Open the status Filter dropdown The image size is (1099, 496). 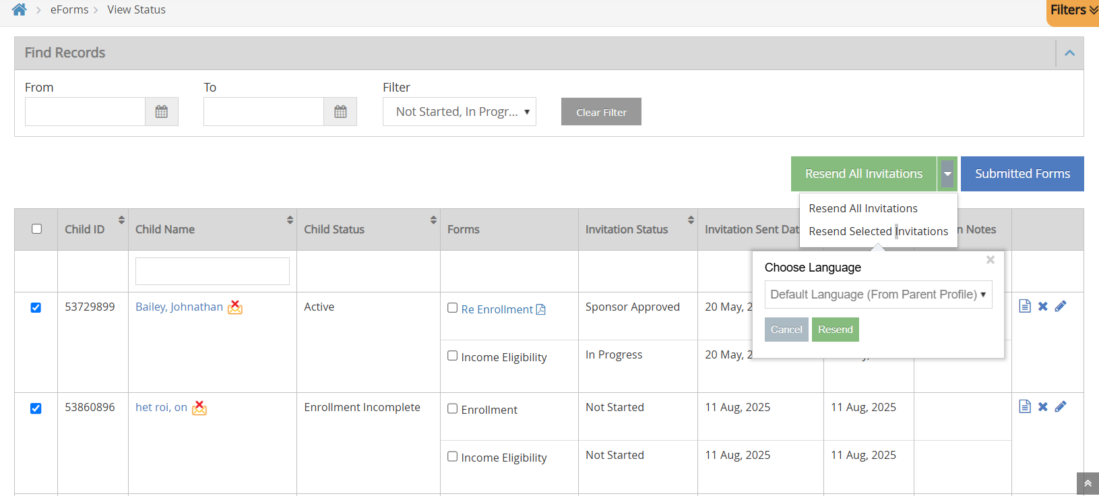pyautogui.click(x=460, y=112)
